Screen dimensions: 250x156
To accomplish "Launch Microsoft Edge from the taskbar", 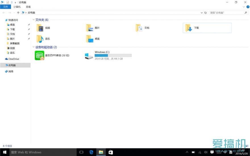I will click(91, 152).
